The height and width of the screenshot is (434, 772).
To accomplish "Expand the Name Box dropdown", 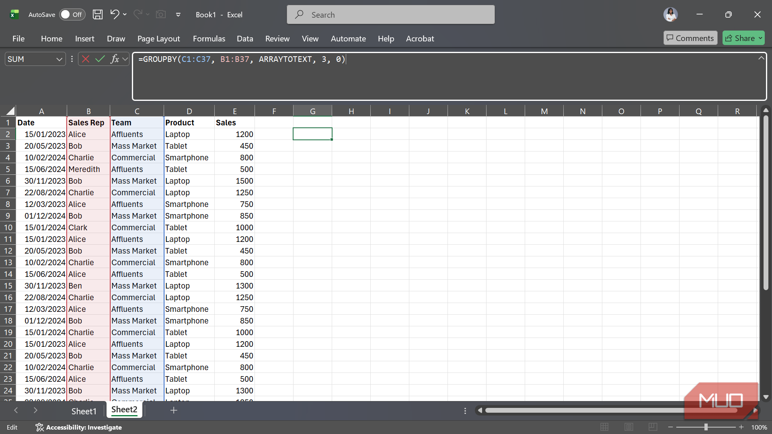I will click(59, 59).
